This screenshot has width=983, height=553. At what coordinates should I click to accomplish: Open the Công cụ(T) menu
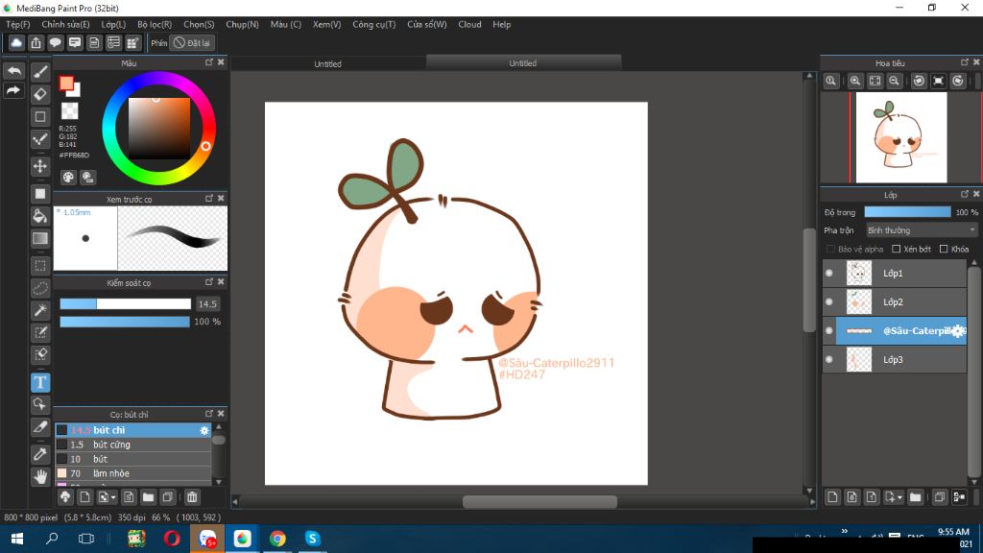point(374,24)
